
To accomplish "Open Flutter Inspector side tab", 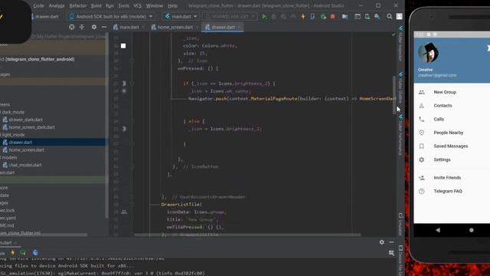I will [x=400, y=44].
